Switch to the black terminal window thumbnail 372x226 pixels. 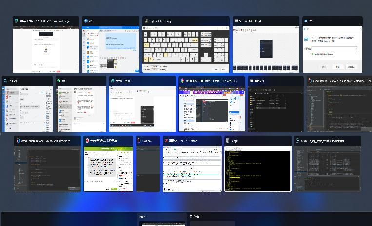(258, 164)
